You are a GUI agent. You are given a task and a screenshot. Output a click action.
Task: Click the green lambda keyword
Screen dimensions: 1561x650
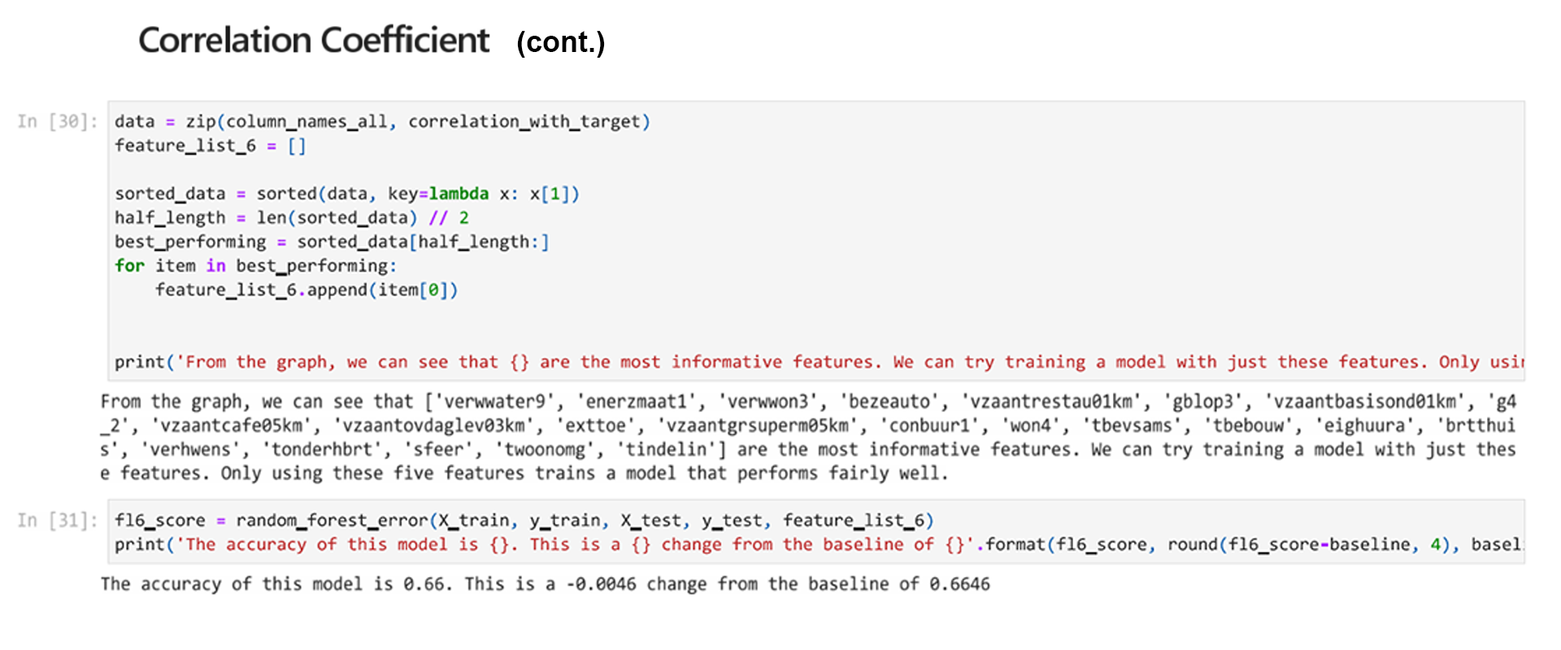pos(459,194)
